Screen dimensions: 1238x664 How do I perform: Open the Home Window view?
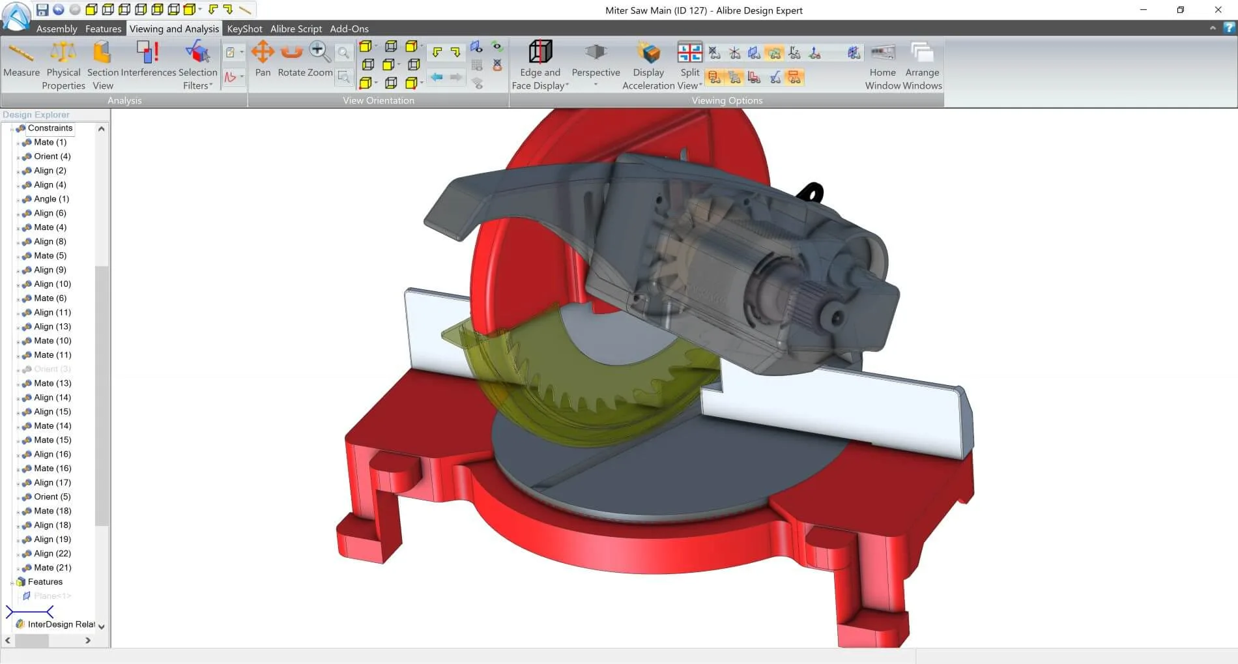coord(882,65)
